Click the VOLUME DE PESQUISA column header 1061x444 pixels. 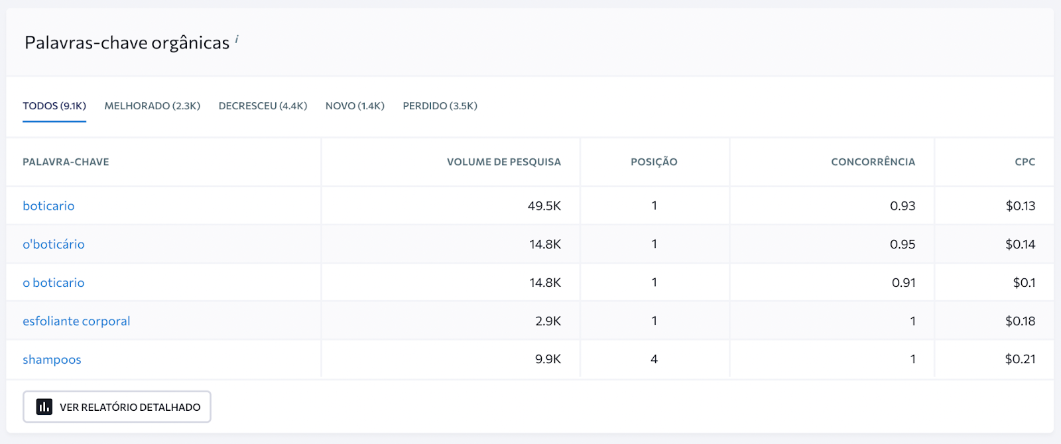tap(504, 162)
